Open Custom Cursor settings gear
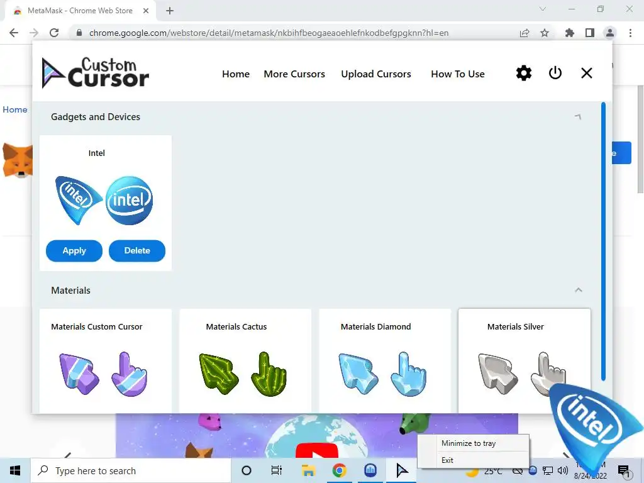 [524, 74]
